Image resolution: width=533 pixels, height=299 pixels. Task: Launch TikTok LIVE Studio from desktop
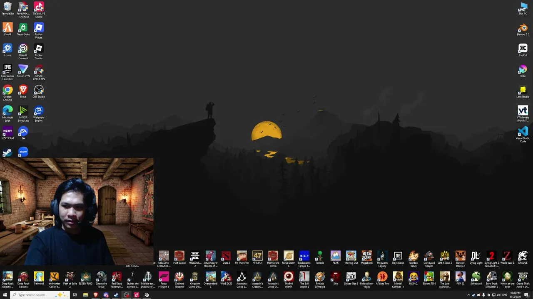[x=39, y=10]
